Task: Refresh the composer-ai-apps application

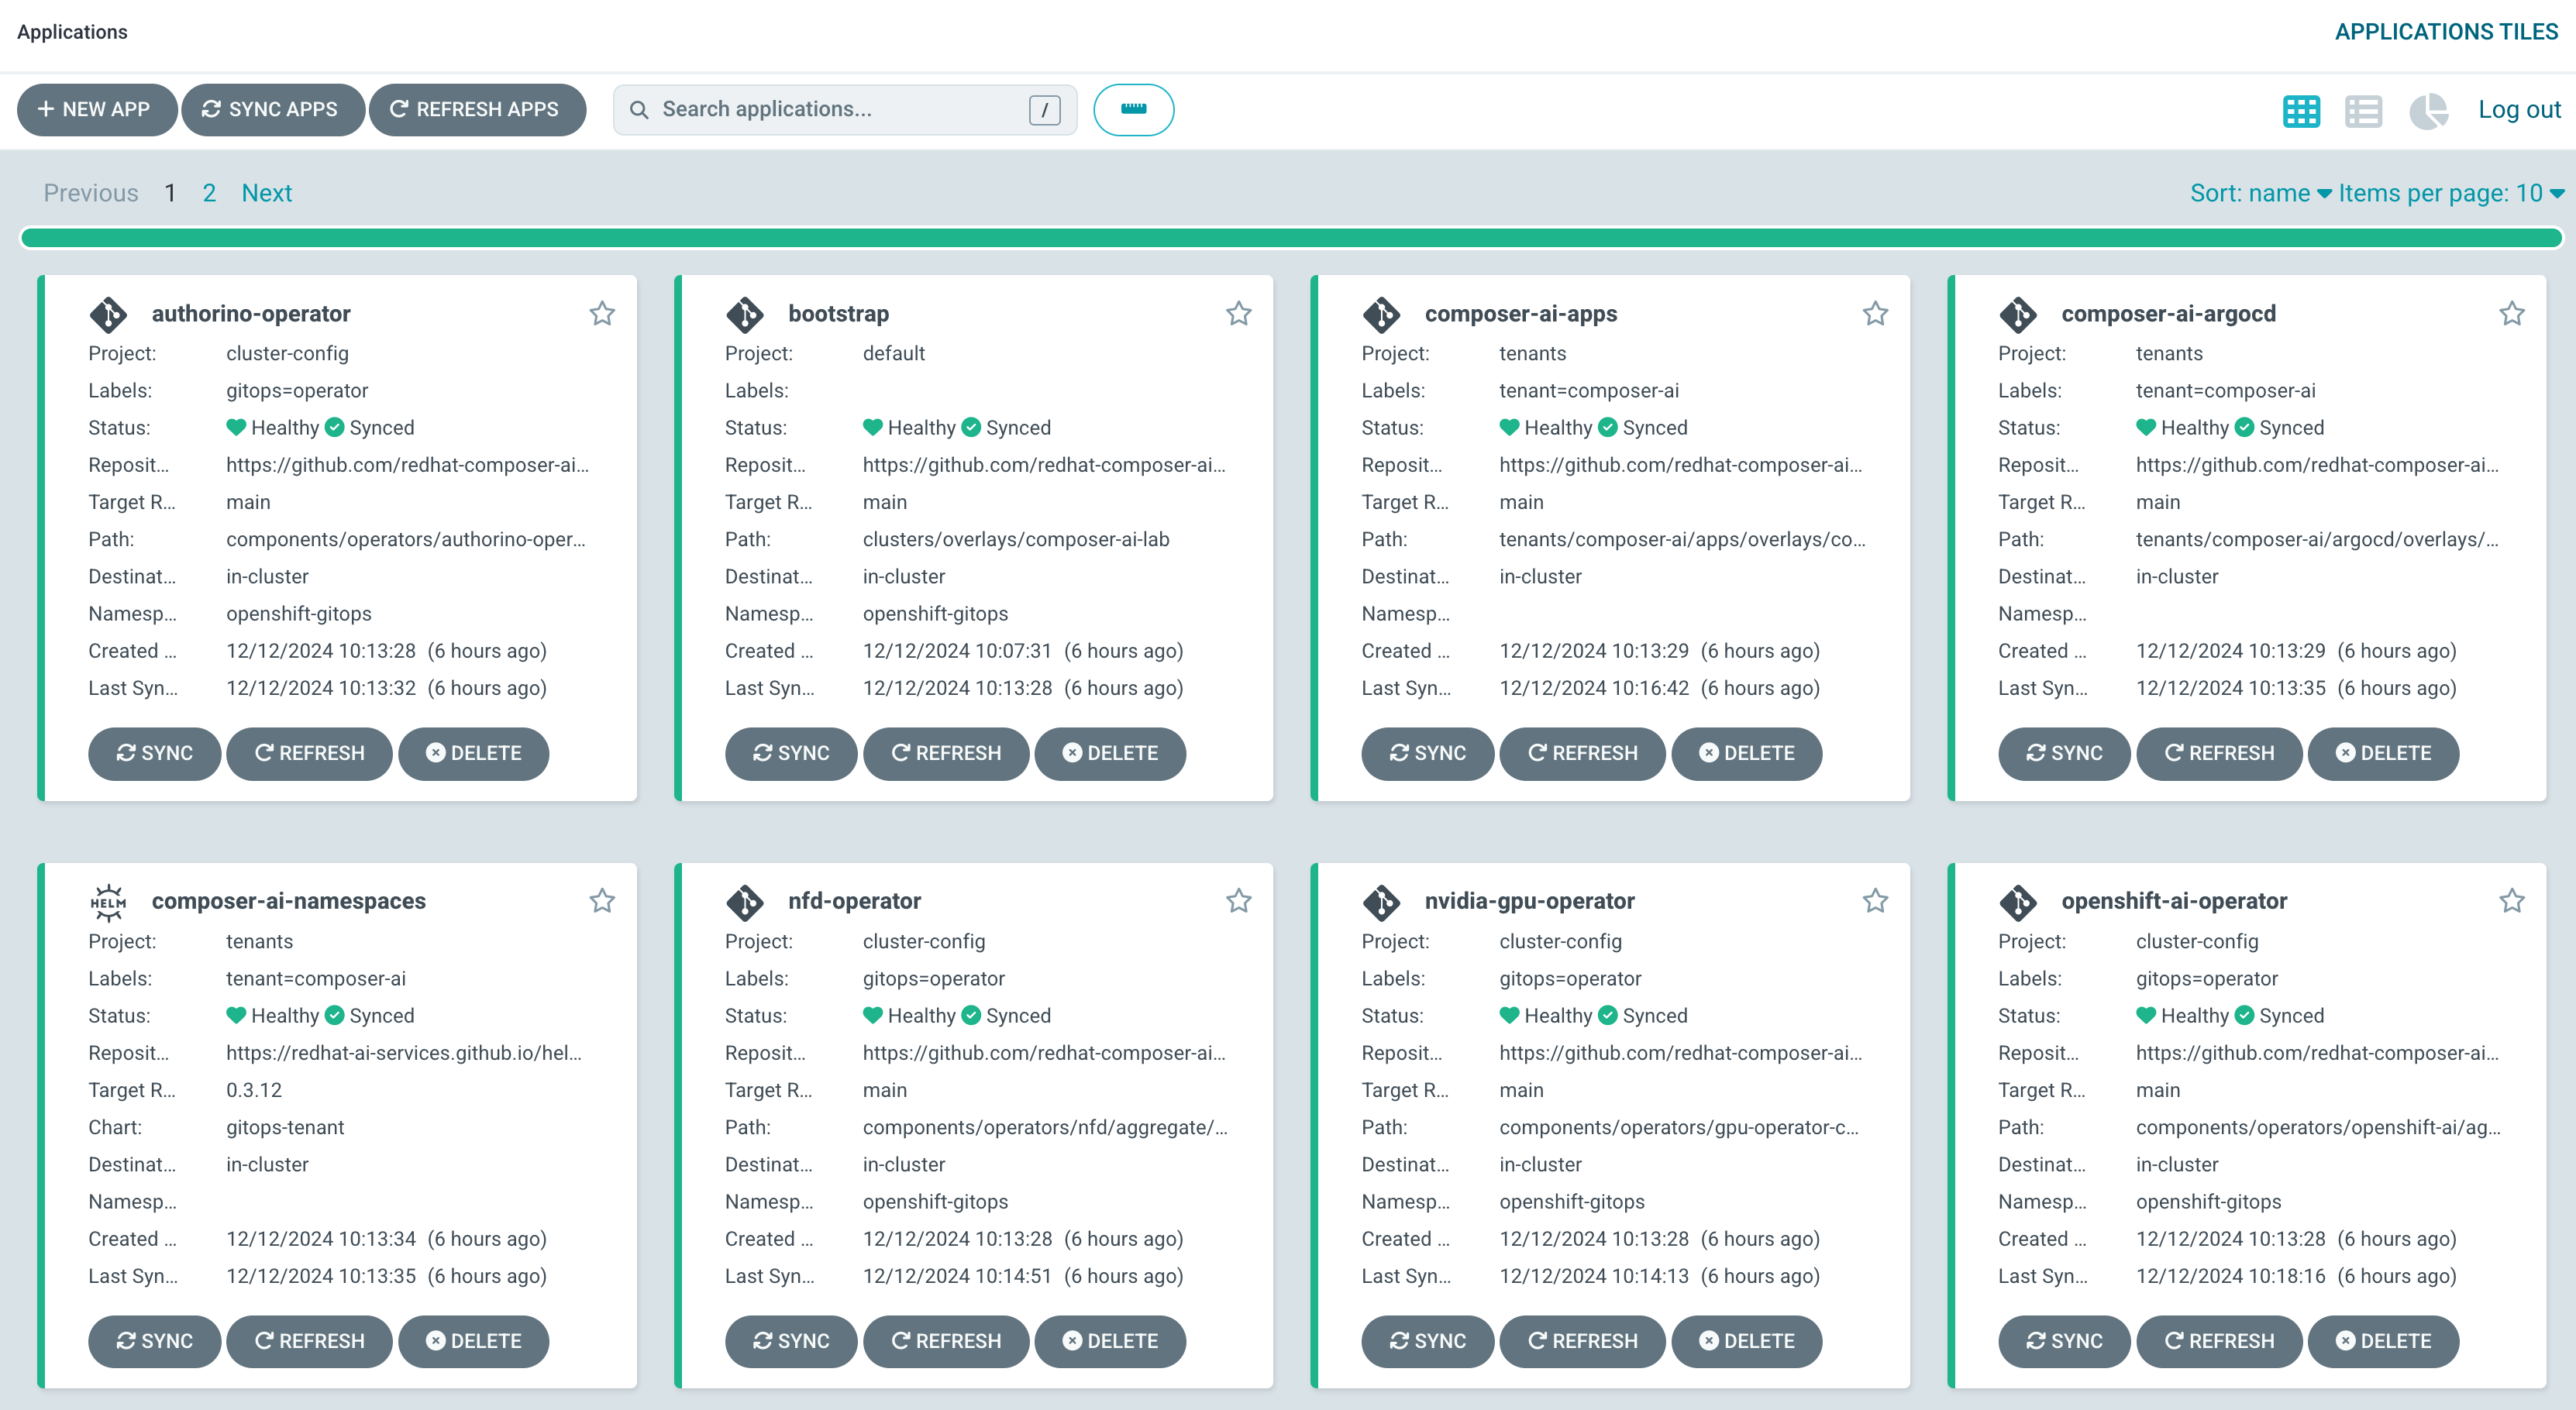Action: pyautogui.click(x=1582, y=753)
